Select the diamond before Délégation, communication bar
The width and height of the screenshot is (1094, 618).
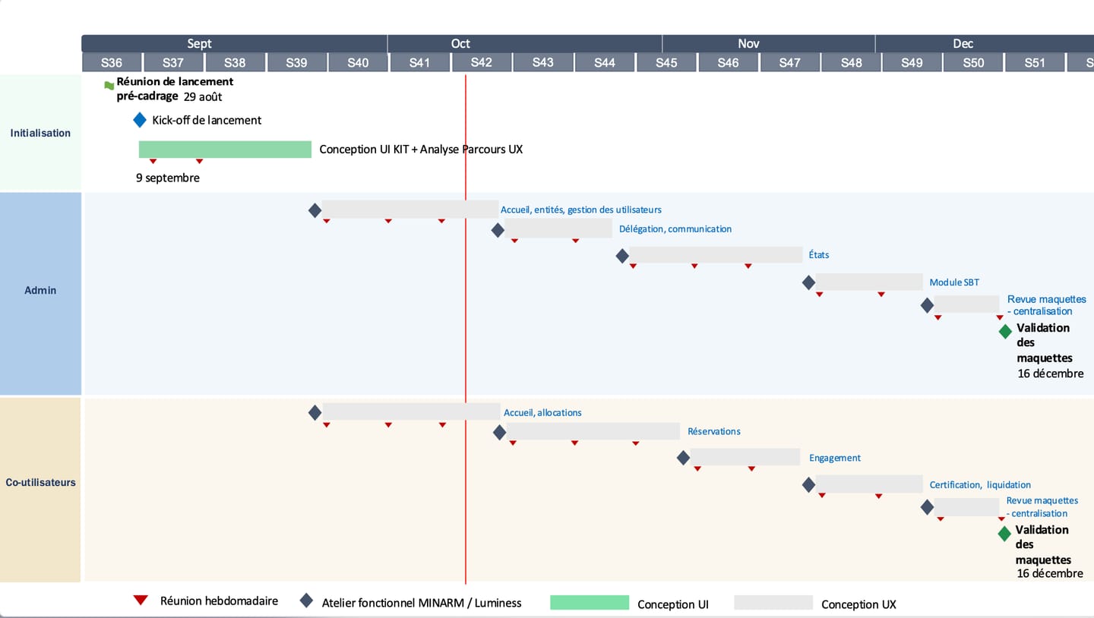[x=498, y=230]
